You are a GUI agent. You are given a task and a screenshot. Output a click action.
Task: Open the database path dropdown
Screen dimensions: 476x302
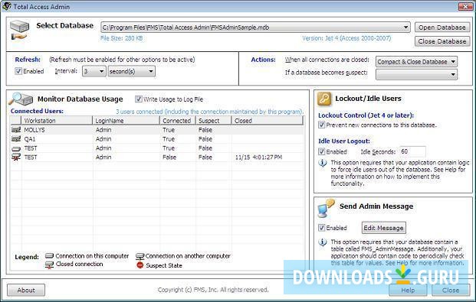coord(405,28)
